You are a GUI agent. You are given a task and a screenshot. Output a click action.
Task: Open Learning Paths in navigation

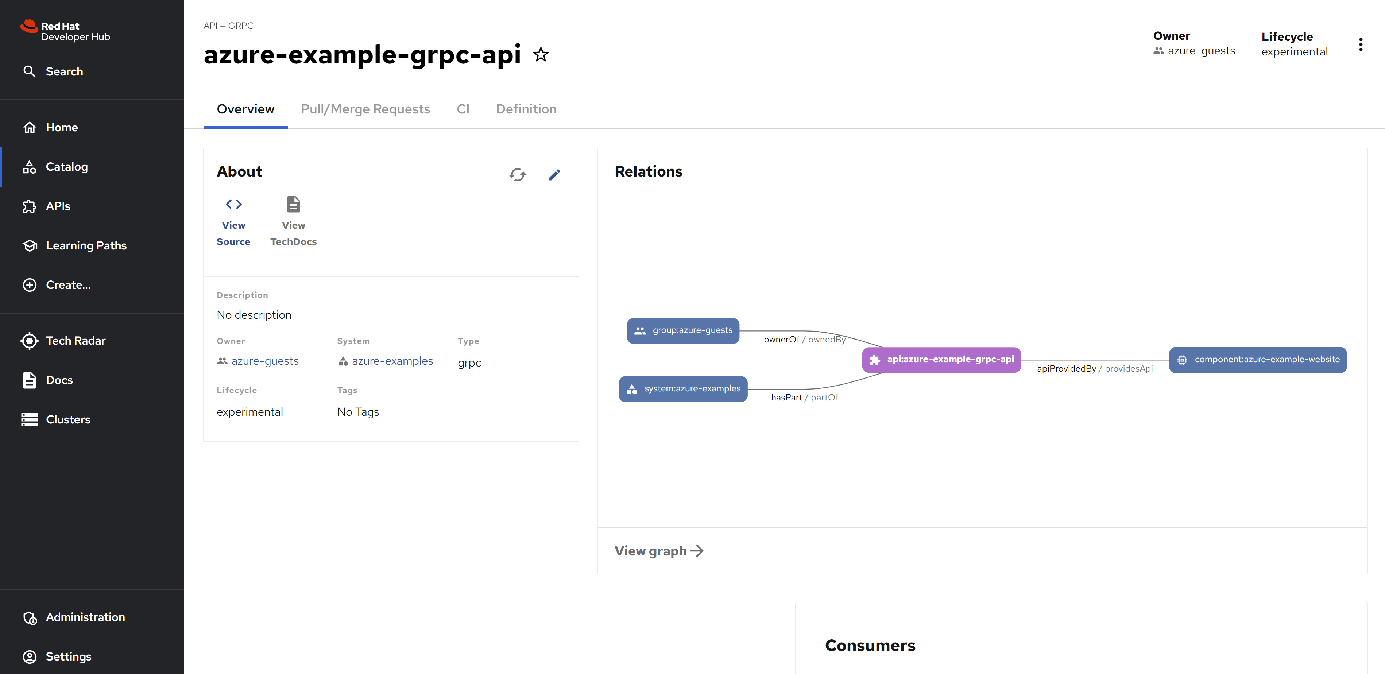click(x=86, y=245)
